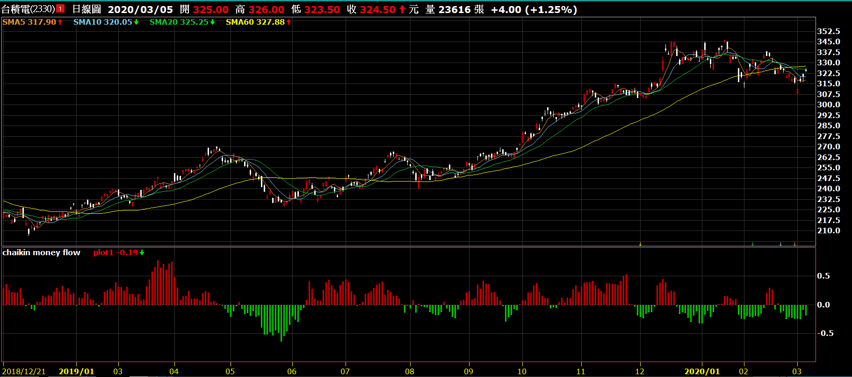Select the 台積電(2330) stock name
The height and width of the screenshot is (377, 852).
click(28, 9)
